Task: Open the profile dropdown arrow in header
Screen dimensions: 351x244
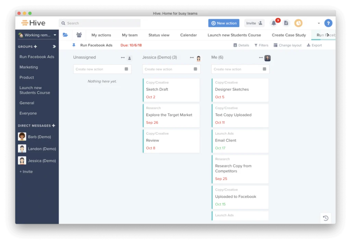Action: pyautogui.click(x=318, y=23)
